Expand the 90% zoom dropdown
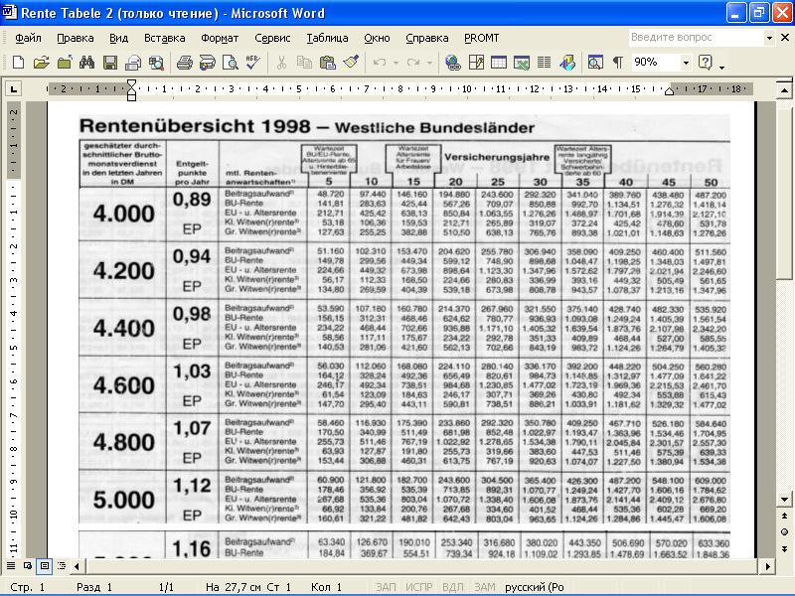795x596 pixels. pyautogui.click(x=686, y=63)
